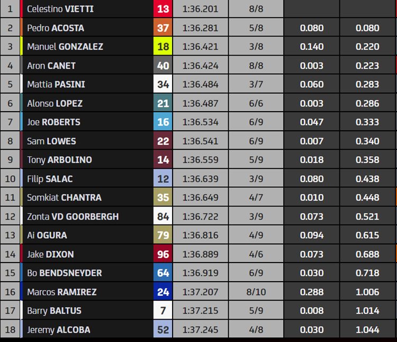This screenshot has height=342, width=397.
Task: Click Jake Dixon's crimson number 96 badge
Action: (163, 254)
